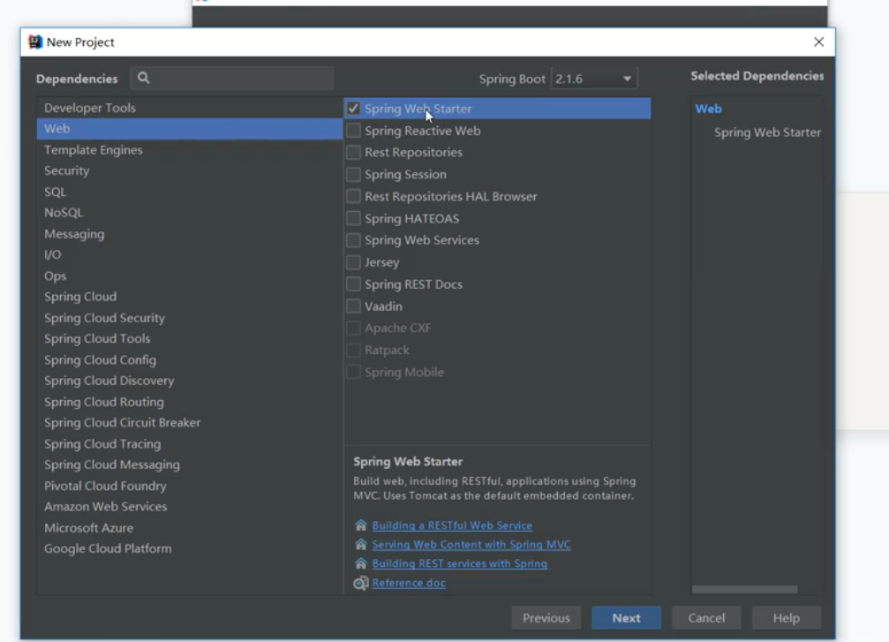
Task: Click the search magnifier icon
Action: (143, 79)
